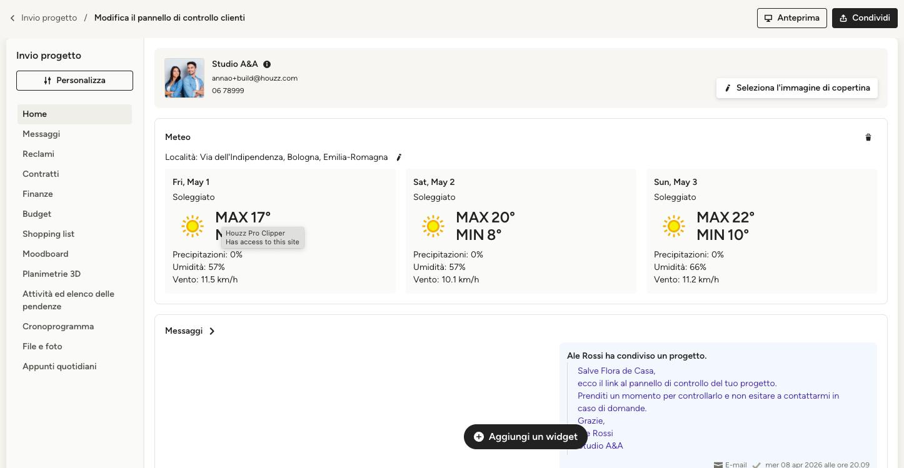Click the Condividi share button

865,18
